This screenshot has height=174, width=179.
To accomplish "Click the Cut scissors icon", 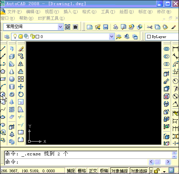I will [x=150, y=27].
